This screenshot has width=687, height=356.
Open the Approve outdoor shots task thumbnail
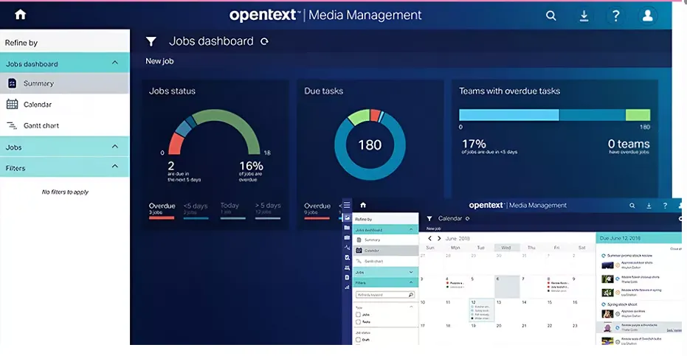(x=607, y=265)
